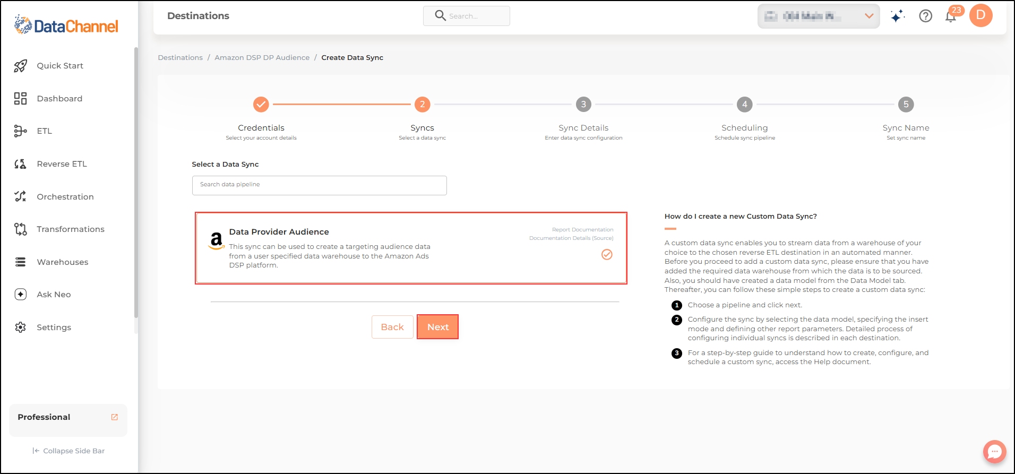Viewport: 1015px width, 474px height.
Task: Click the Professional plan card
Action: (68, 420)
